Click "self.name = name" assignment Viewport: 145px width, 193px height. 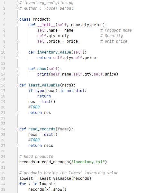(x=55, y=30)
